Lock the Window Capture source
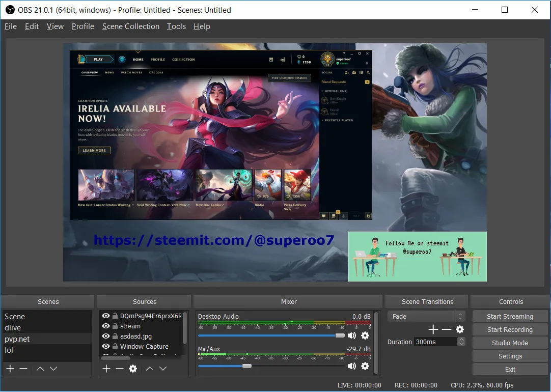The width and height of the screenshot is (551, 392). [x=115, y=346]
